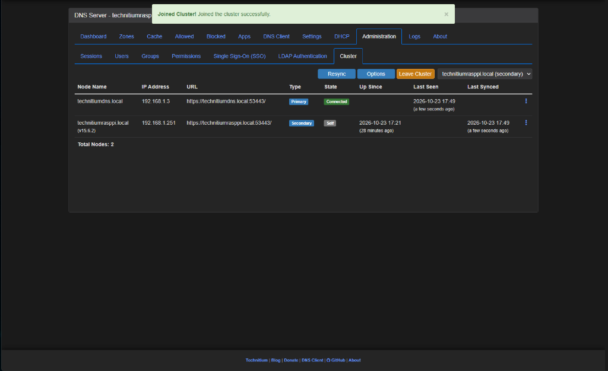Open the node selector dropdown showing technitiumrasppi.local (secondary)
This screenshot has height=371, width=608.
coord(484,74)
